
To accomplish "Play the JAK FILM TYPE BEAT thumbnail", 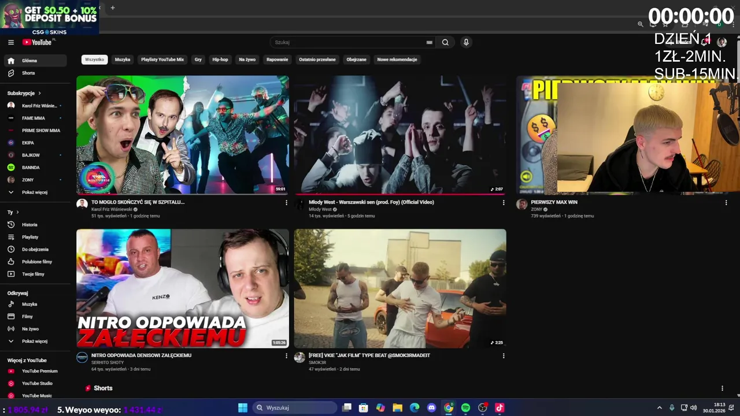I will 400,288.
